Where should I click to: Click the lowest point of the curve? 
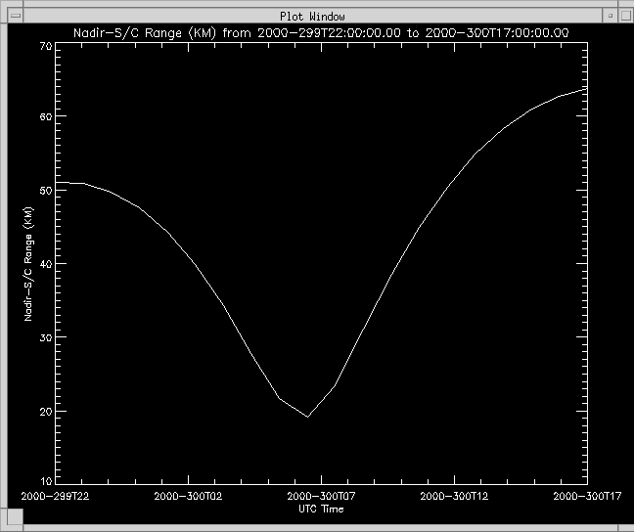308,417
